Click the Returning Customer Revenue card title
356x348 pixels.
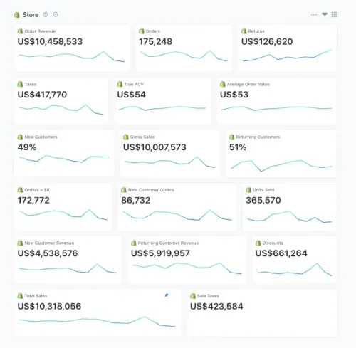click(x=168, y=243)
